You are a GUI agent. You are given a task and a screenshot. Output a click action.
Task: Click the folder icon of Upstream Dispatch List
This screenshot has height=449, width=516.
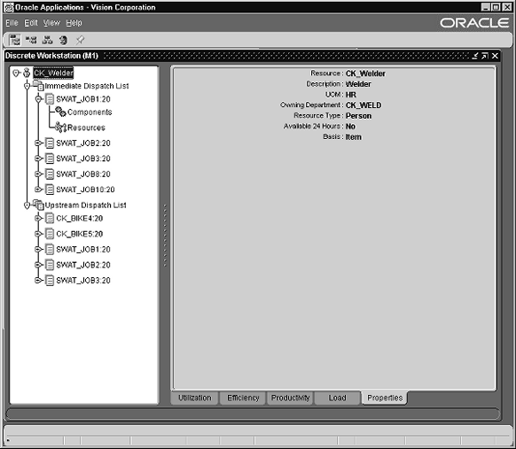coord(38,205)
